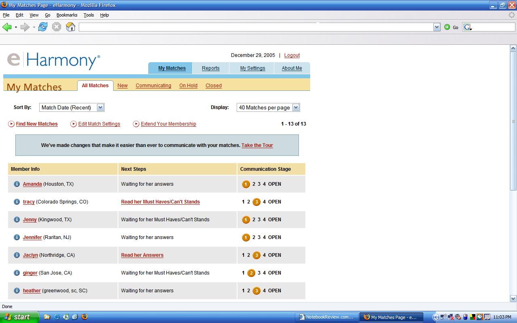Open the Help menu
This screenshot has height=323, width=517.
pyautogui.click(x=105, y=15)
